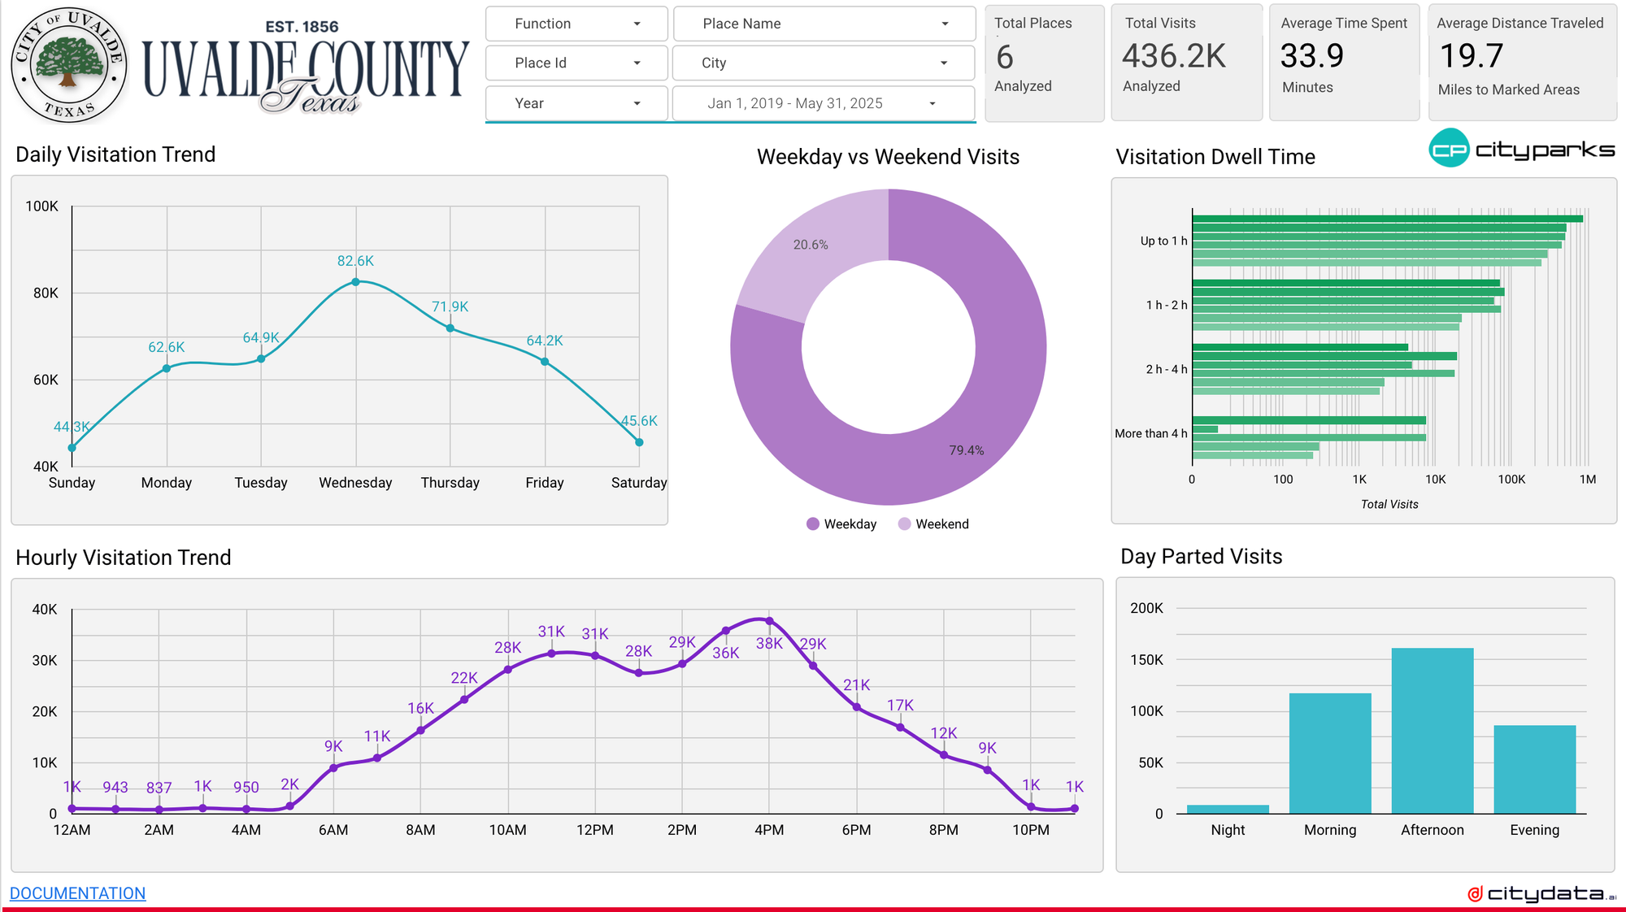Viewport: 1626px width, 912px height.
Task: Click the Afternoon bar in Day Parted Visits
Action: pos(1432,730)
